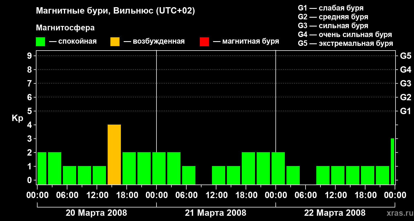This screenshot has height=221, width=414.
Task: Click the 'G1' storm-level axis label
Action: (406, 111)
